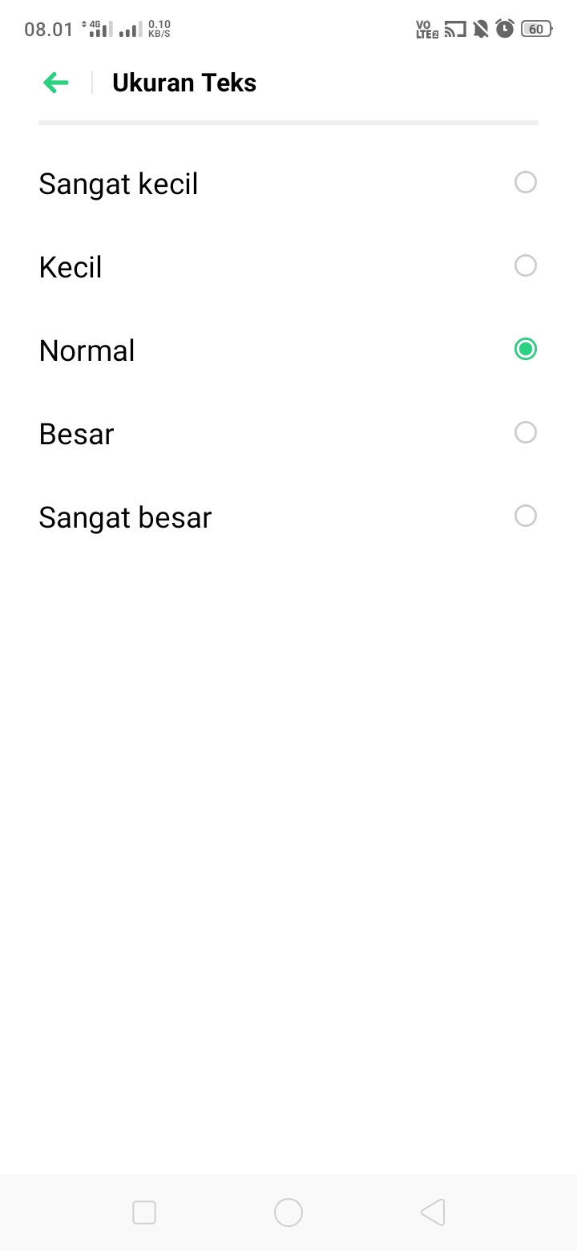Image resolution: width=577 pixels, height=1251 pixels.
Task: Select the Sangat kecil radio button
Action: 526,183
